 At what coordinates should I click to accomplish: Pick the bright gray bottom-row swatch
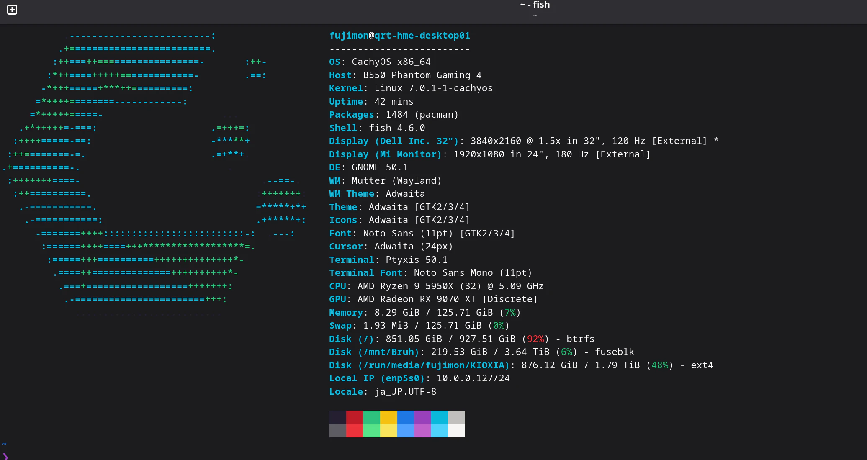(337, 431)
